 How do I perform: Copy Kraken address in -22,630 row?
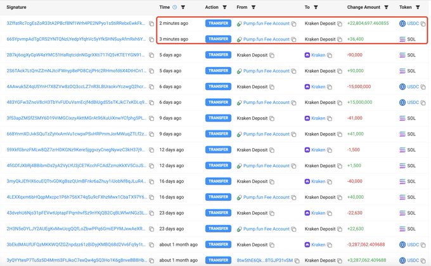tap(330, 213)
